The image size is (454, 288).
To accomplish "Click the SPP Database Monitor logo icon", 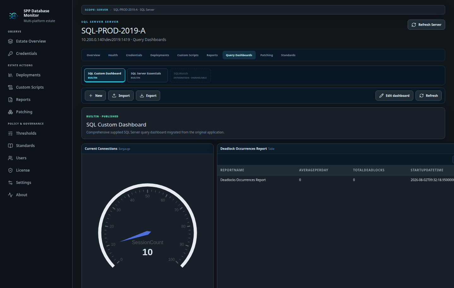I will pos(13,16).
